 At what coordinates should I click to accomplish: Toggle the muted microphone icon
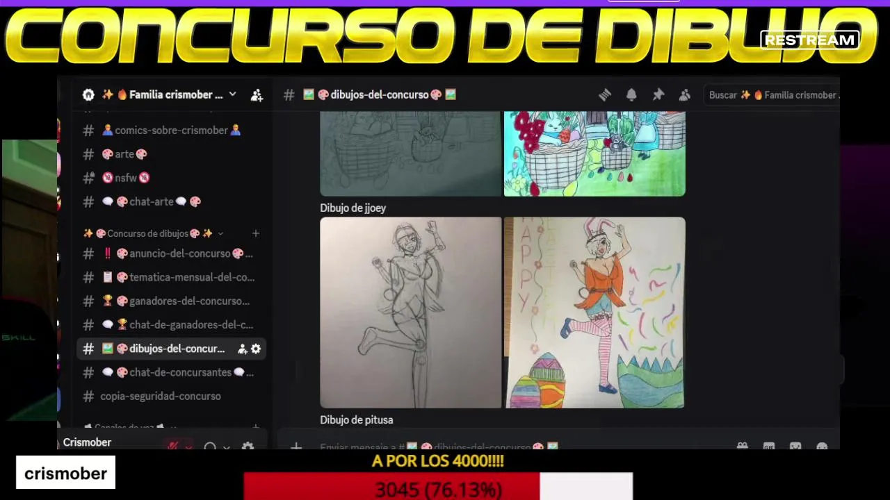pyautogui.click(x=172, y=446)
